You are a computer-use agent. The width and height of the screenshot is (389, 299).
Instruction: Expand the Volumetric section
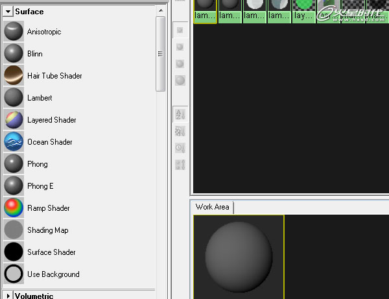pos(8,296)
